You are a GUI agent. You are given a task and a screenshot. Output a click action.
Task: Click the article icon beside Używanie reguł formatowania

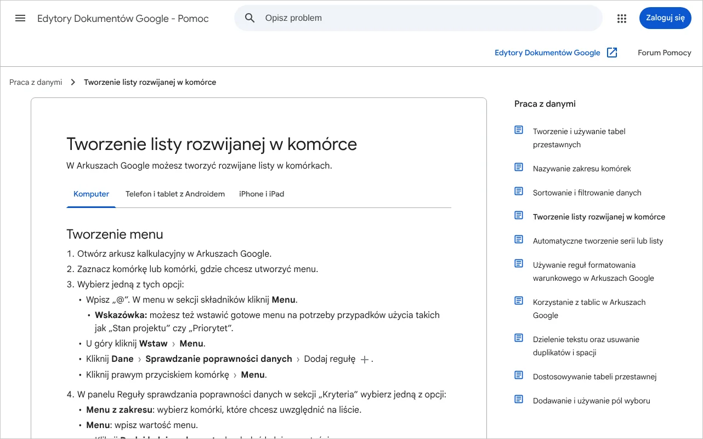(519, 263)
